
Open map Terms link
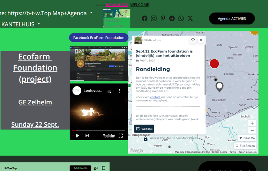[233, 152]
